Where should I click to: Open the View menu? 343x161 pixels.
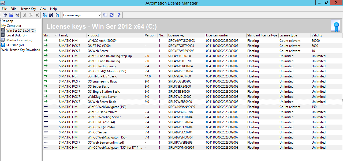pyautogui.click(x=43, y=9)
